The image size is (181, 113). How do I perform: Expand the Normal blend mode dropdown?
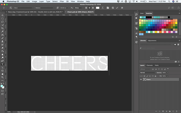click(148, 73)
